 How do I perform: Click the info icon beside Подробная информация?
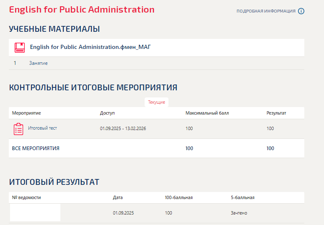point(301,11)
